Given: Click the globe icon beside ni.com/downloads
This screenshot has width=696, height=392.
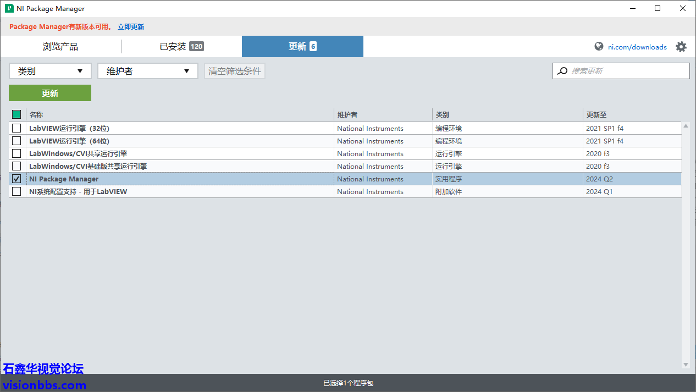Looking at the screenshot, I should pyautogui.click(x=599, y=47).
